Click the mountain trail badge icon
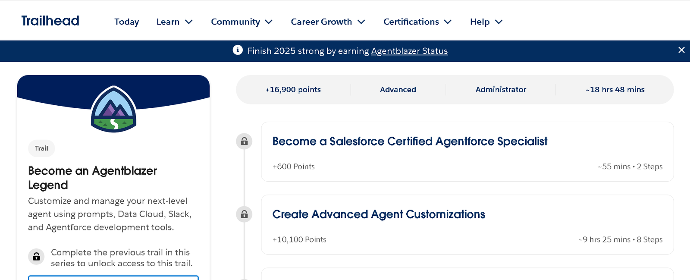Screen dimensions: 690x280 coord(113,109)
